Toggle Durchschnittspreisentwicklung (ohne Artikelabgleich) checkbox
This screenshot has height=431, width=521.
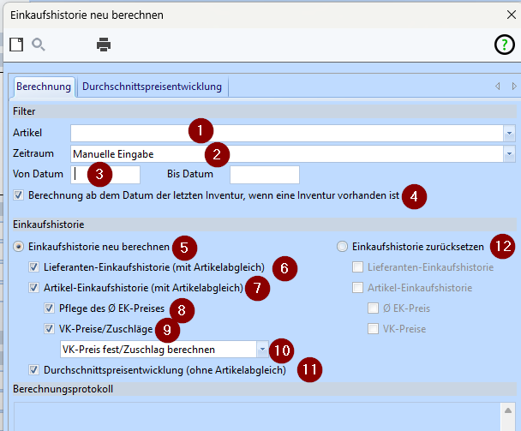[34, 370]
